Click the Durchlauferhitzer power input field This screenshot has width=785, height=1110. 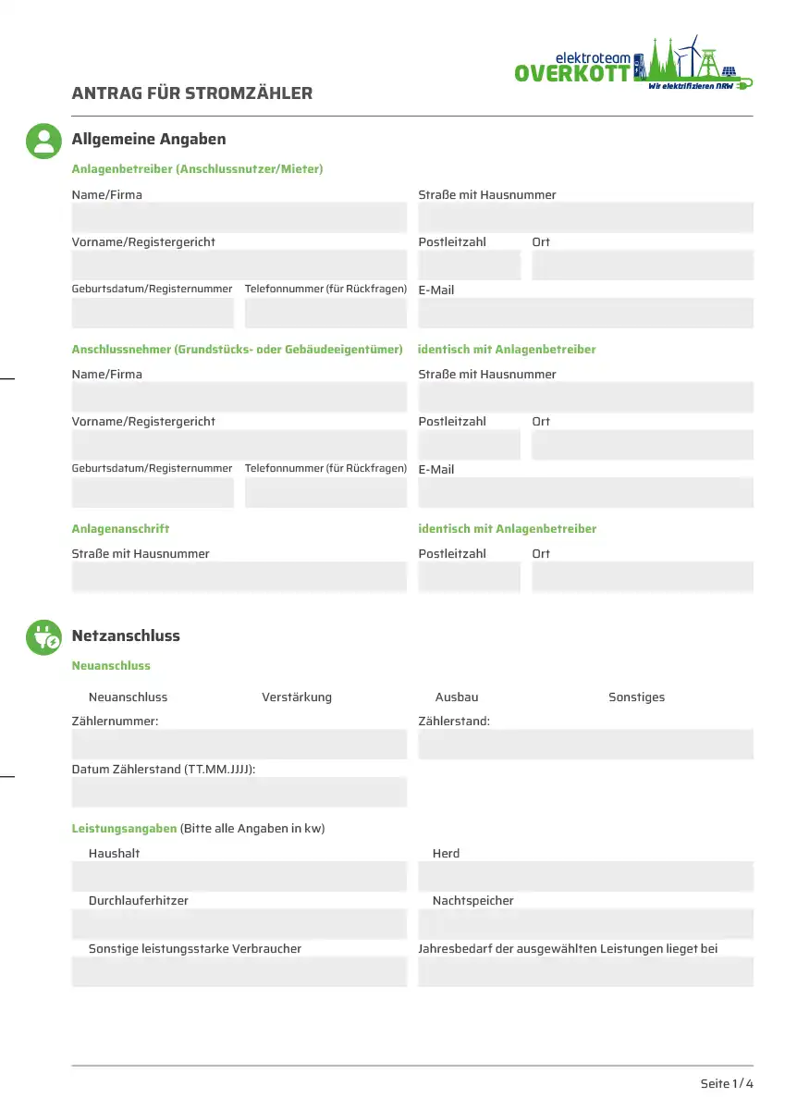[x=239, y=923]
